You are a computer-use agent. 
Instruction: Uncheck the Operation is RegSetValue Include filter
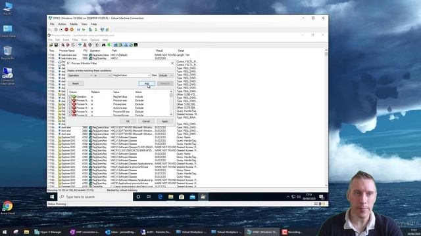70,96
